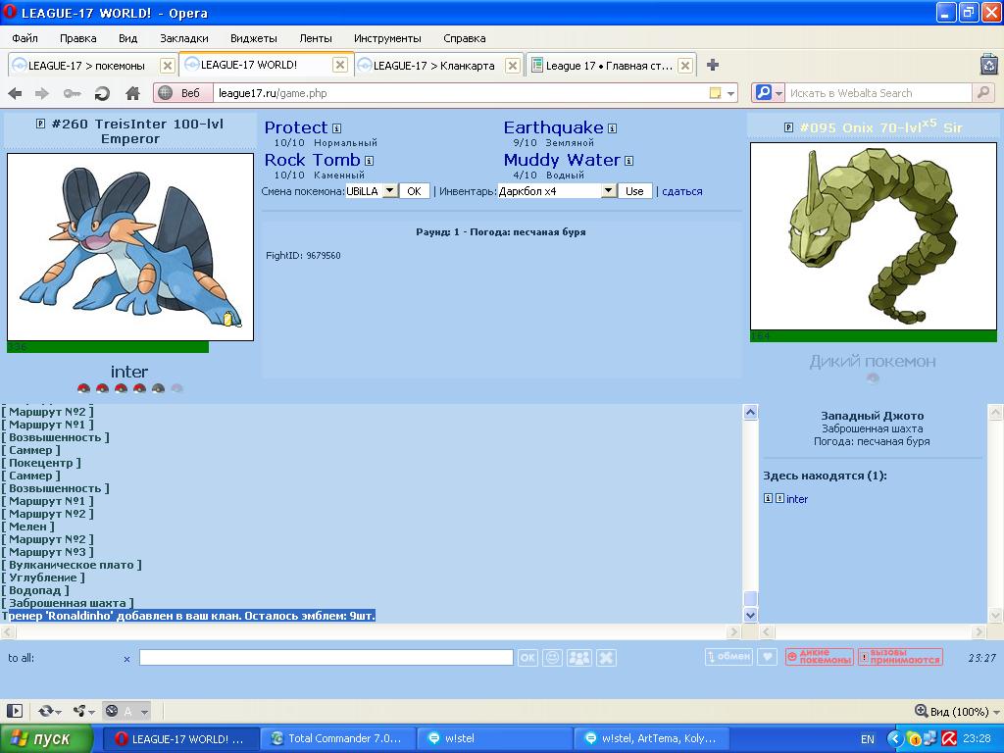Click the first red pokeball under inter
The height and width of the screenshot is (753, 1004).
[83, 388]
